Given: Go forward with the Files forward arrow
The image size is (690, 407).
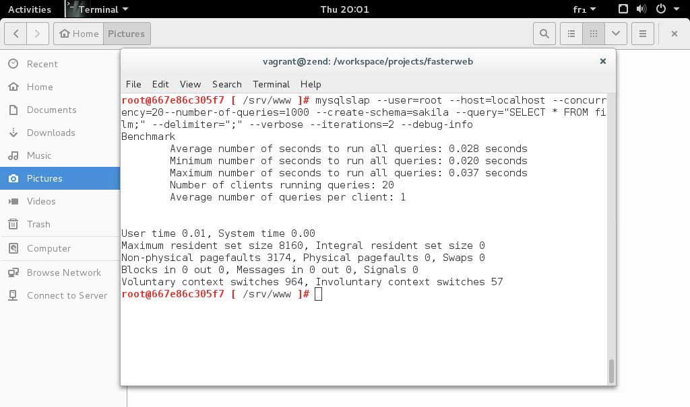Looking at the screenshot, I should pos(38,34).
